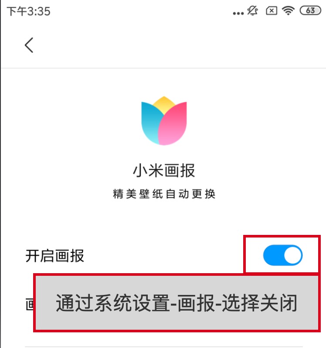Tap the battery indicator showing 63
326x348 pixels.
tap(310, 10)
